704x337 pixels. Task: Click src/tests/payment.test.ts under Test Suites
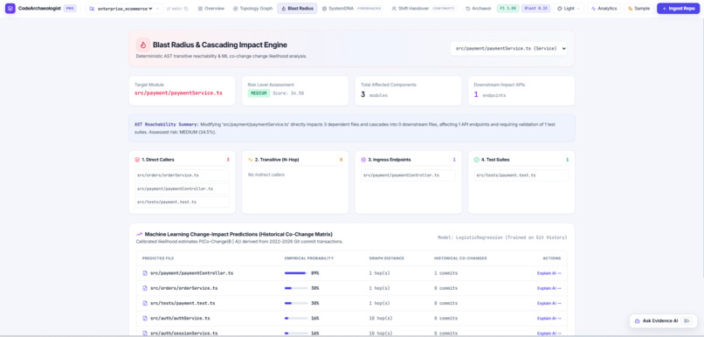tap(521, 175)
